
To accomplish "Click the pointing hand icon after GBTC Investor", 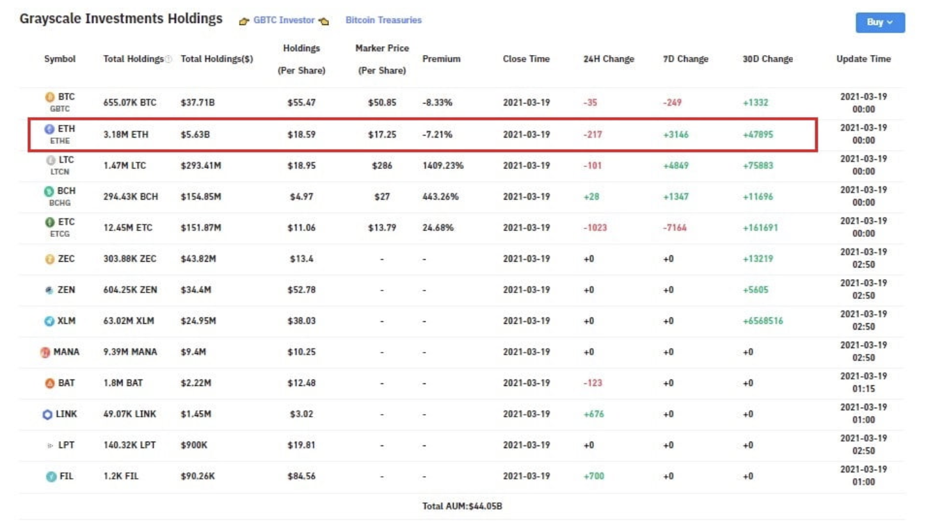I will pos(324,21).
